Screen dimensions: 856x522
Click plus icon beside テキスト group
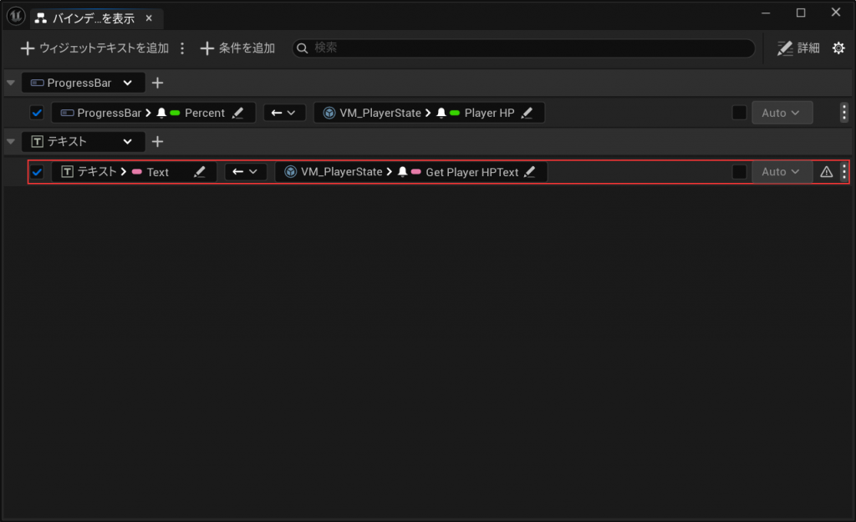point(157,142)
